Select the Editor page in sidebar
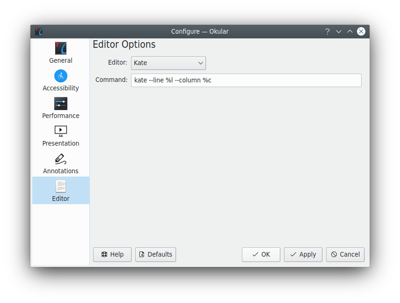Viewport: 400px width, 303px height. [x=61, y=191]
